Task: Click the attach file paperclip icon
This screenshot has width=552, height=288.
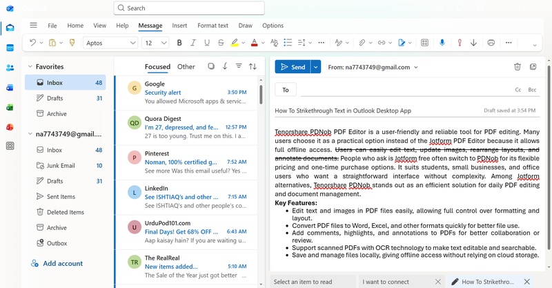Action: 362,43
